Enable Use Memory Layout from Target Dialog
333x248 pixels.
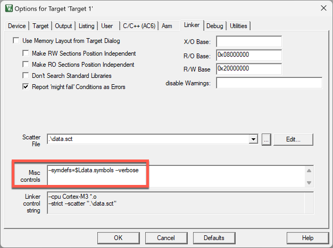click(x=16, y=41)
